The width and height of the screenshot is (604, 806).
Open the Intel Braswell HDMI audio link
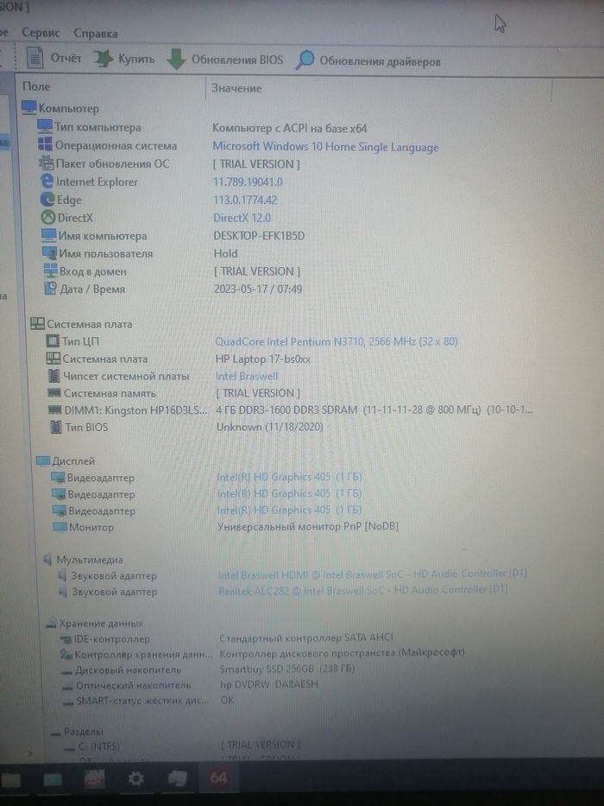coord(373,574)
